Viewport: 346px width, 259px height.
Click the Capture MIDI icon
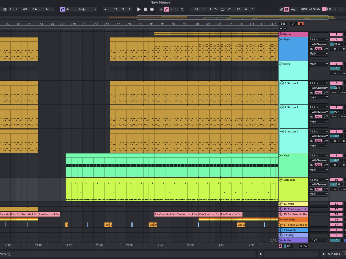coord(177,9)
